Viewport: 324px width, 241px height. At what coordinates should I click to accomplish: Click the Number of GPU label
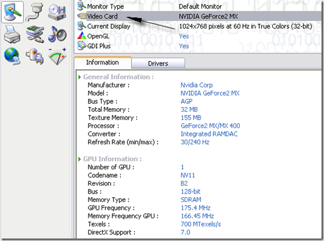111,167
